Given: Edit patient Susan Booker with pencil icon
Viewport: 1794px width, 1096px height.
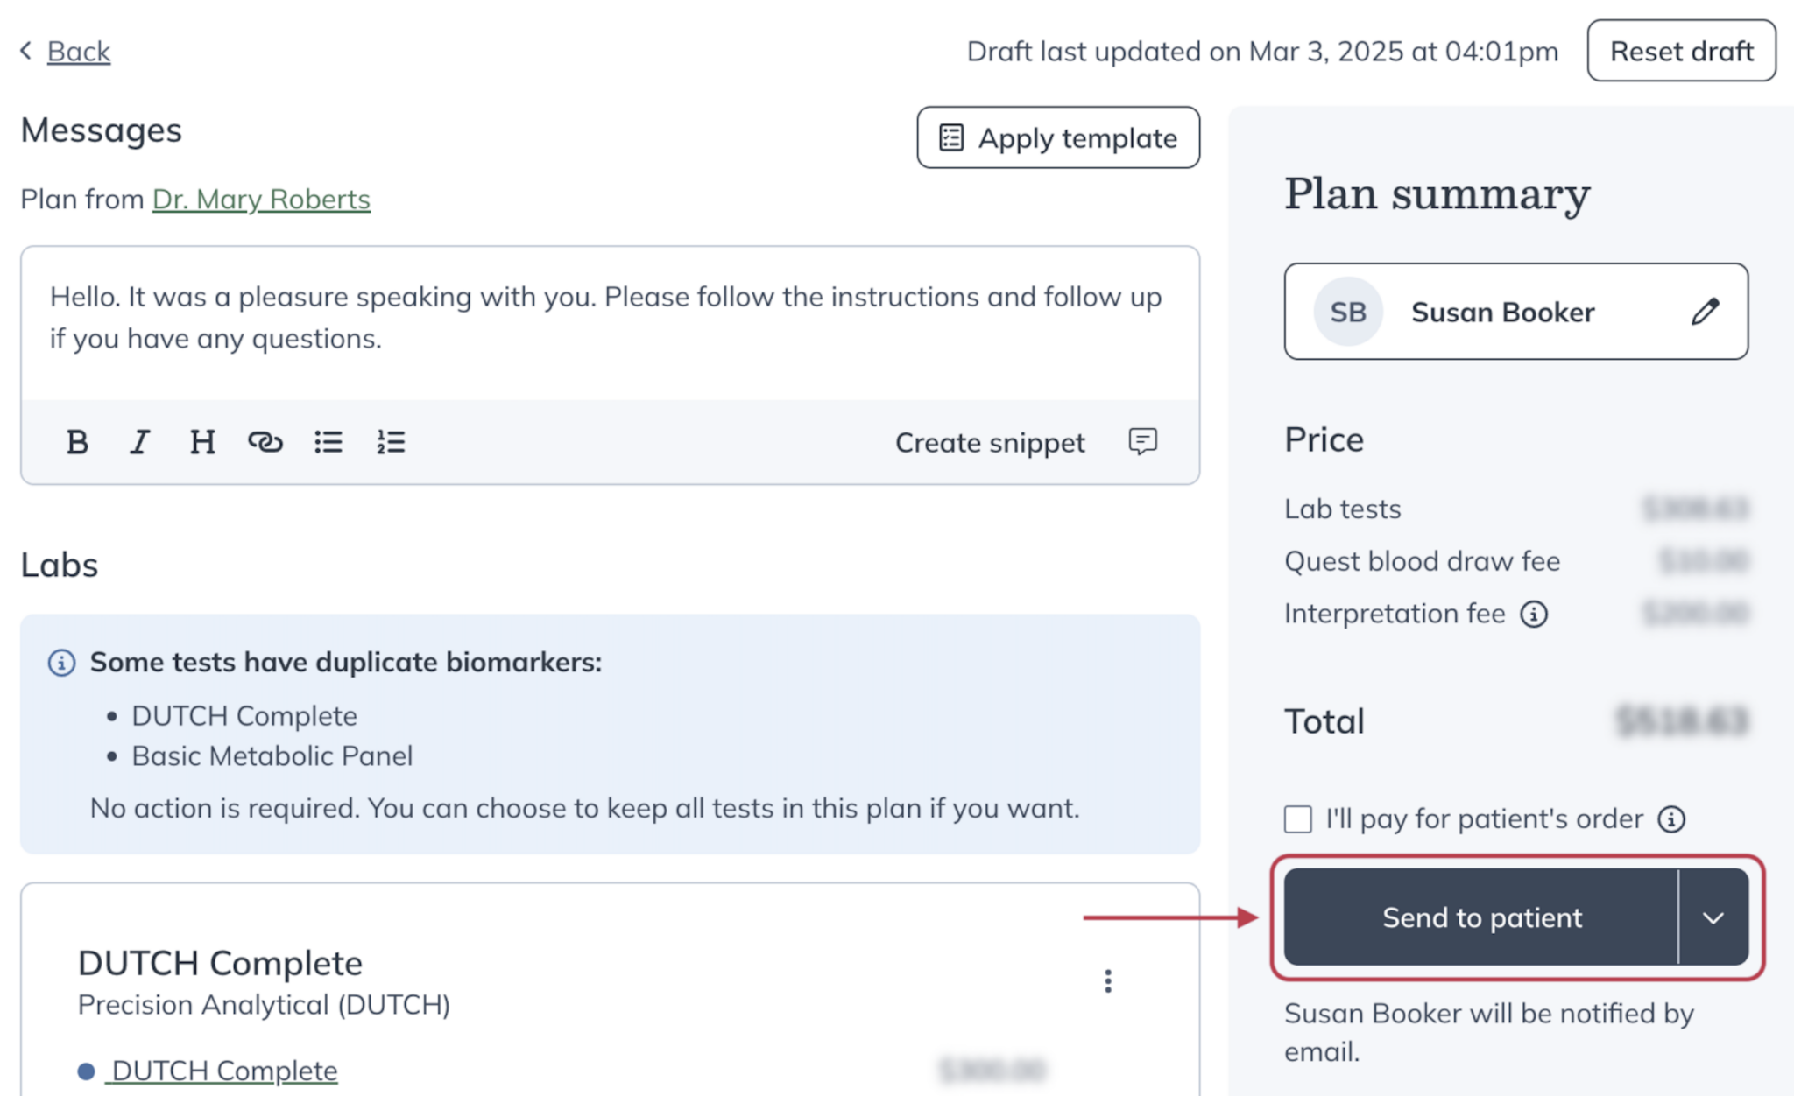Looking at the screenshot, I should [1705, 312].
